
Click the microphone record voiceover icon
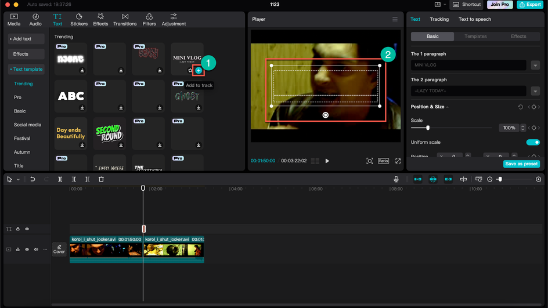point(396,179)
